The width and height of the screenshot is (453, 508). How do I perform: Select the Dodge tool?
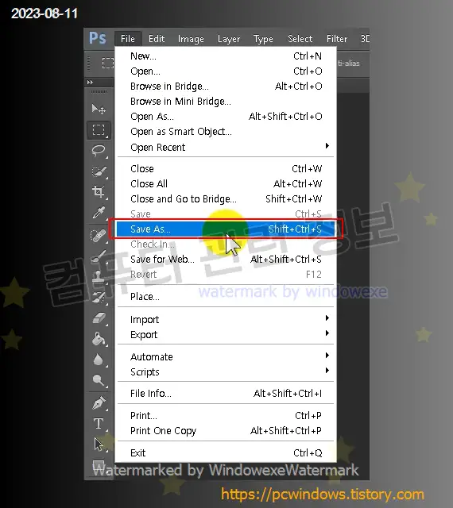(99, 380)
